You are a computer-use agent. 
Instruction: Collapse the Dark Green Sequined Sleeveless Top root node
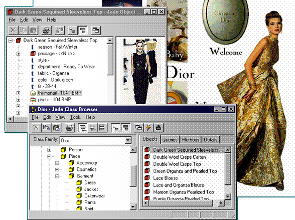pyautogui.click(x=11, y=41)
